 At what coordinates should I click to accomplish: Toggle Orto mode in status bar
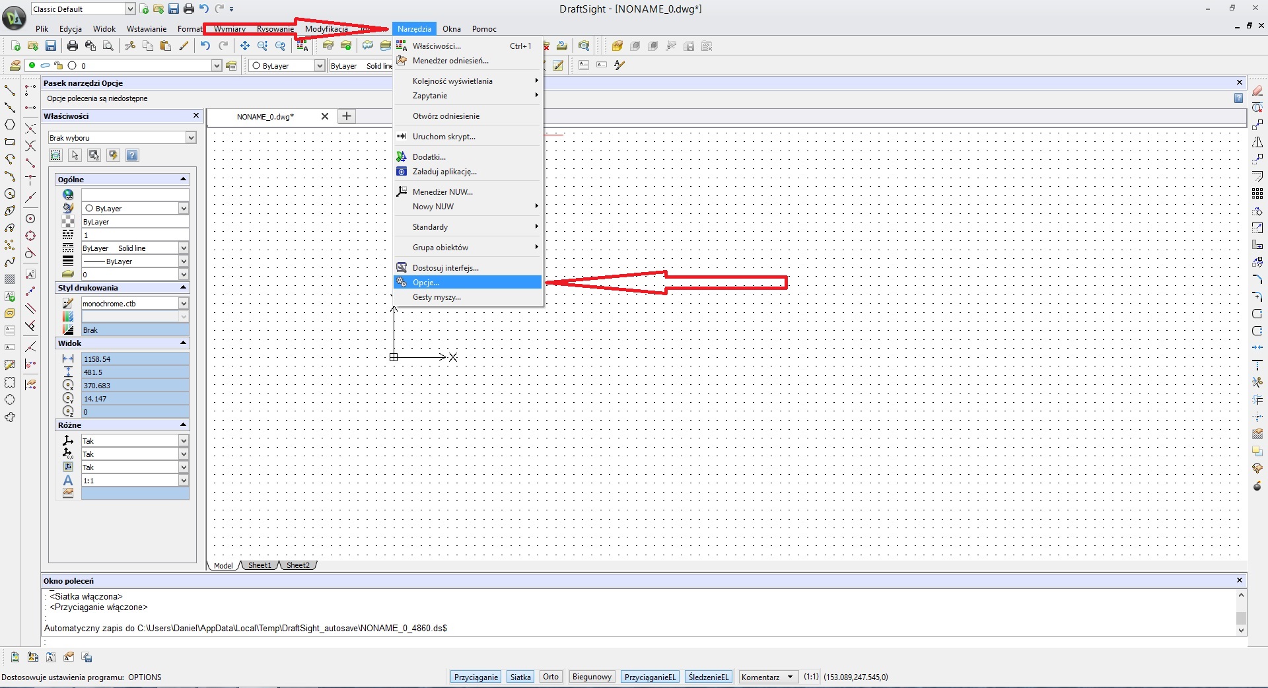[551, 677]
